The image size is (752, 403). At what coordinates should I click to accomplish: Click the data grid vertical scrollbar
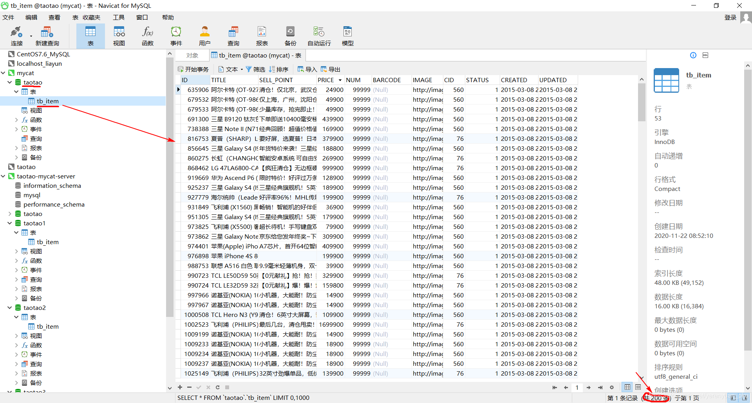point(642,102)
